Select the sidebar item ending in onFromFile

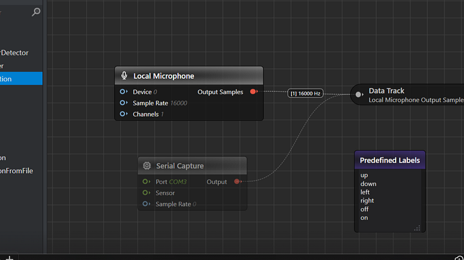17,171
